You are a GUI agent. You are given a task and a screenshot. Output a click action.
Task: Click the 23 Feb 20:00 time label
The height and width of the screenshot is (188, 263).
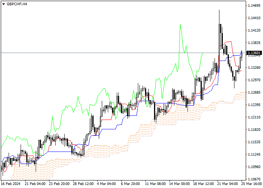point(59,184)
